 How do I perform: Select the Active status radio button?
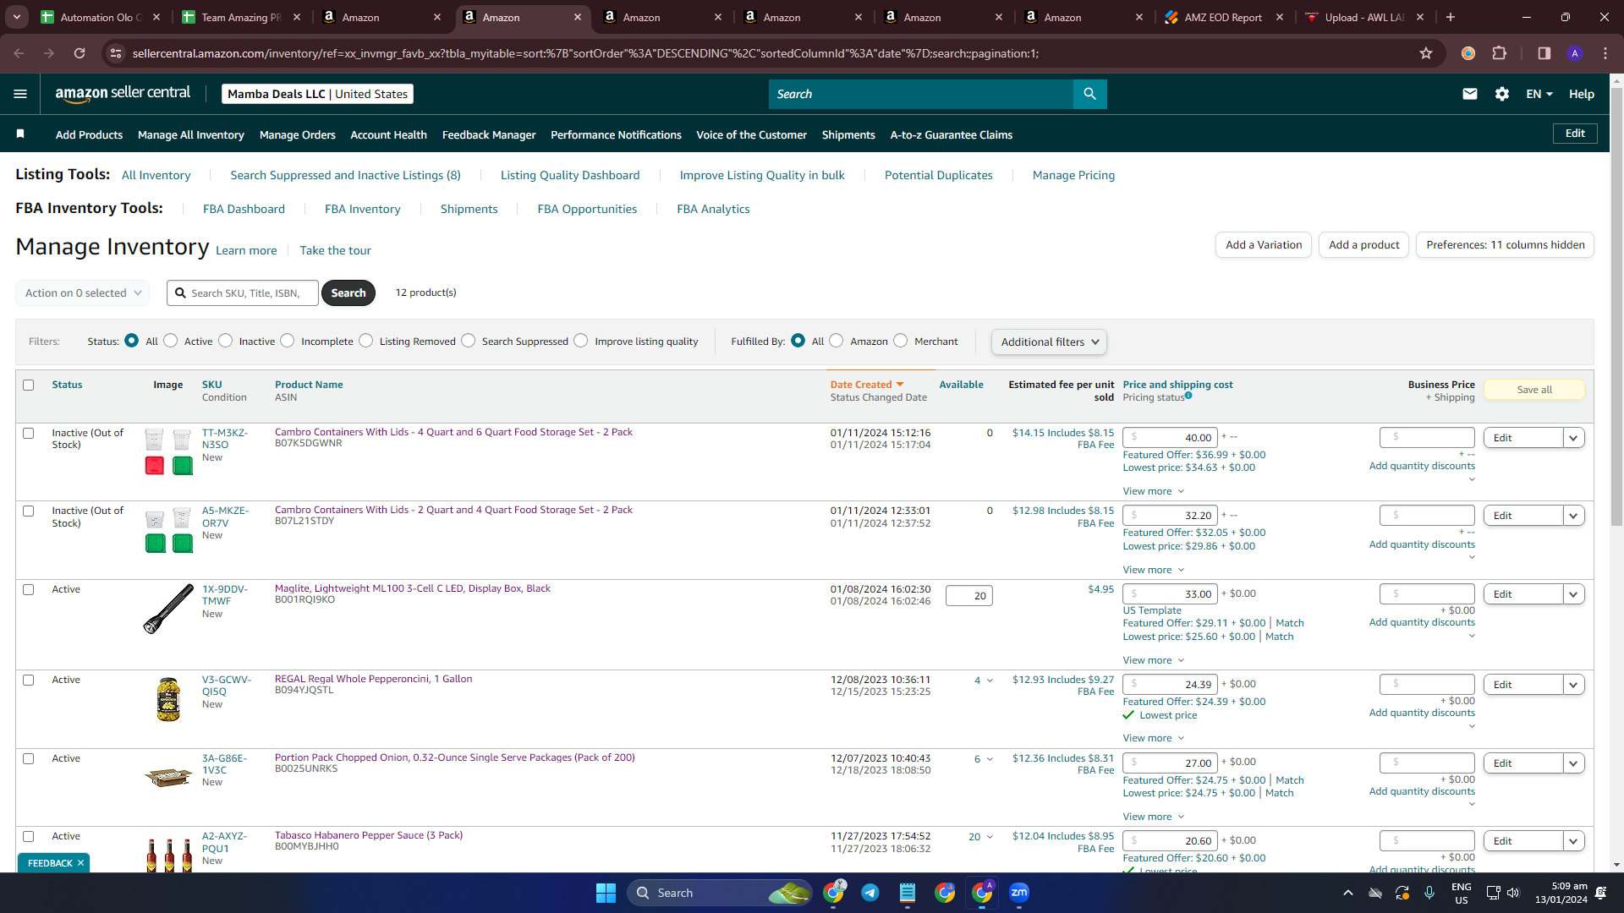click(x=171, y=341)
